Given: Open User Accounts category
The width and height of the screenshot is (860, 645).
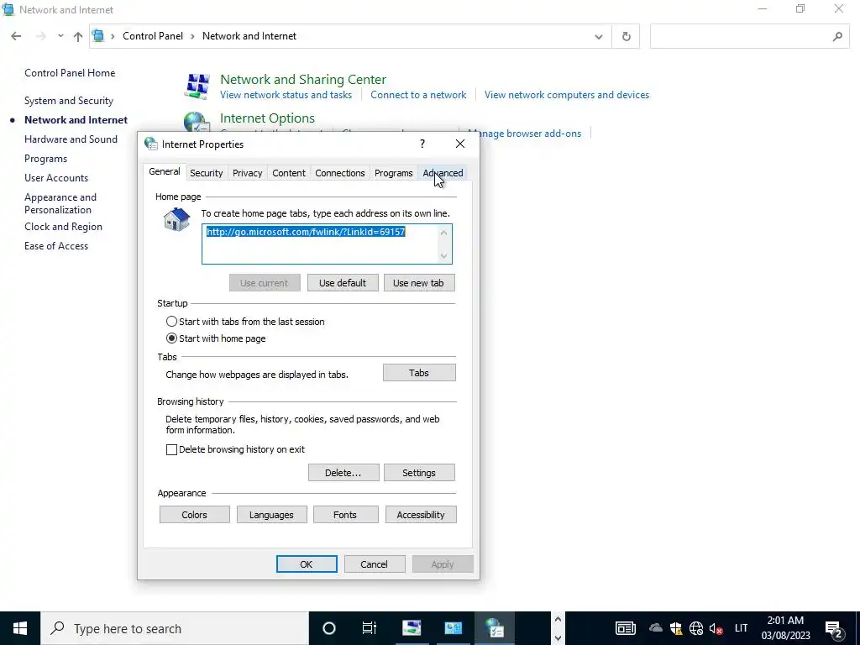Looking at the screenshot, I should tap(56, 178).
